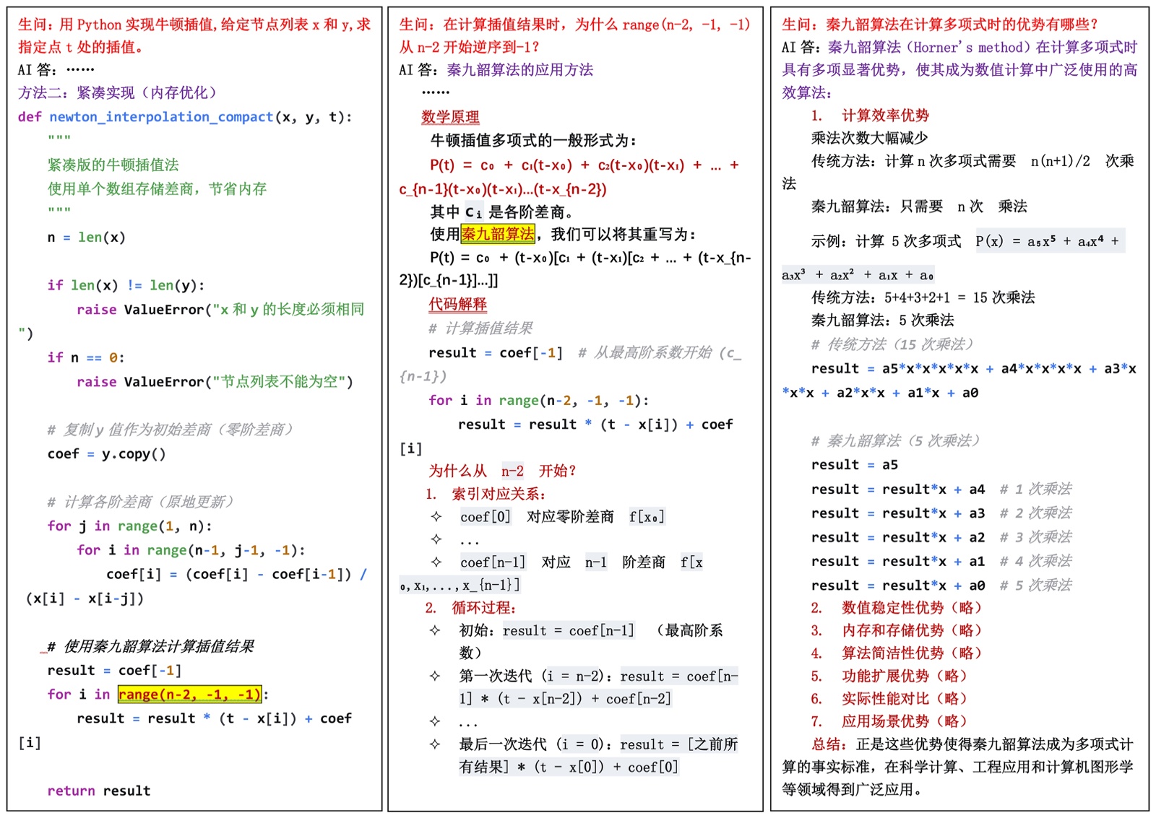
Task: Select the "方法二：紧凑实现（内存优化）" heading
Action: point(117,93)
